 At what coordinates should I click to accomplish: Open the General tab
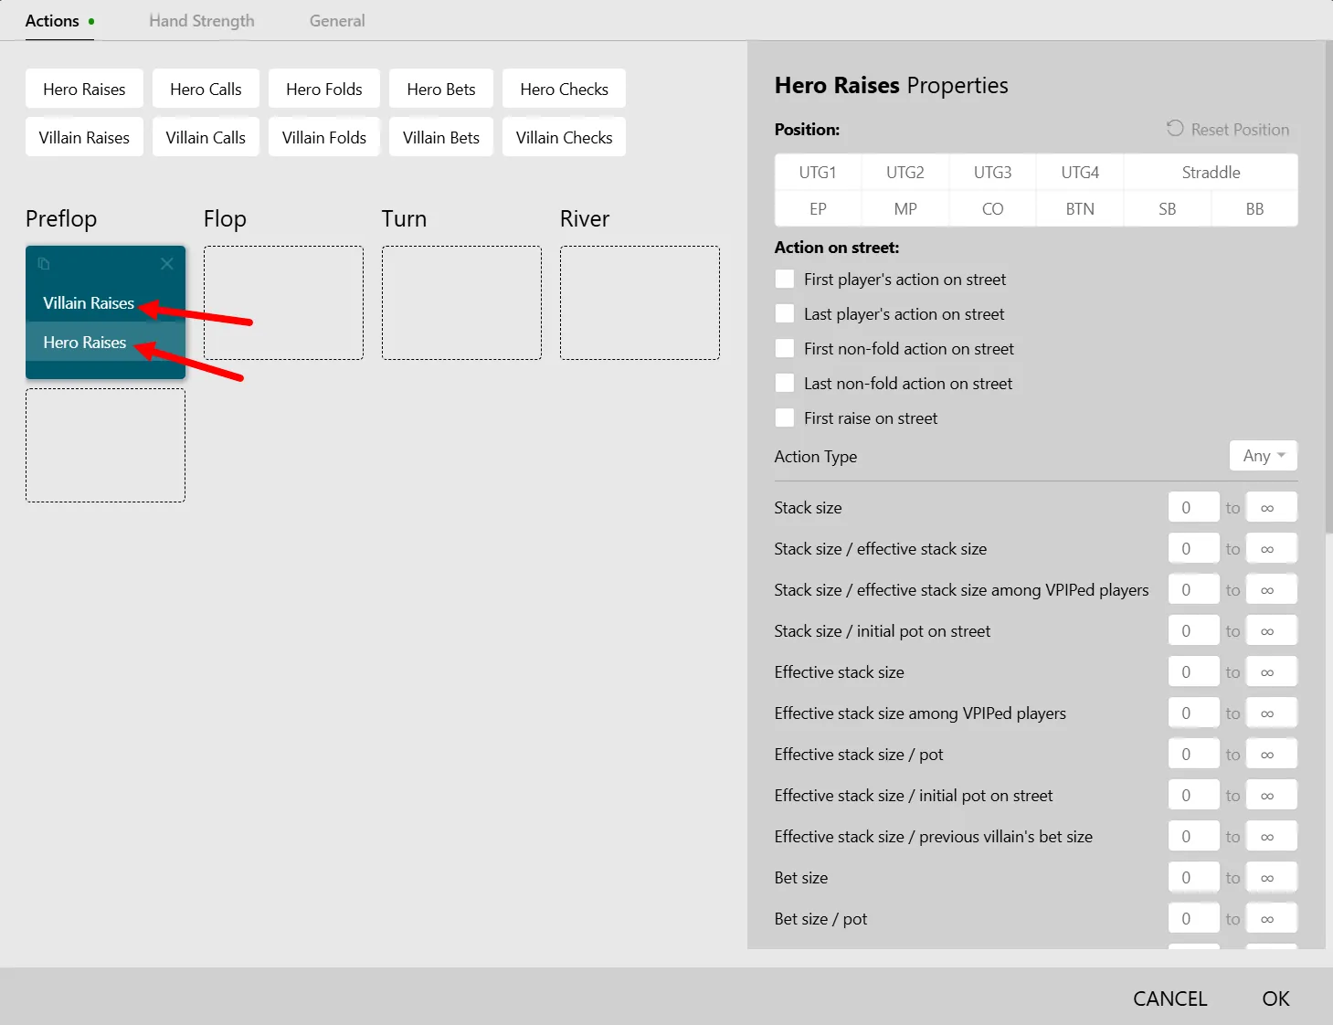[337, 21]
